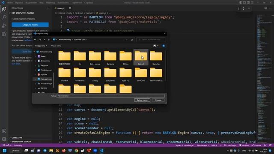Open the Вид menu

point(41,3)
